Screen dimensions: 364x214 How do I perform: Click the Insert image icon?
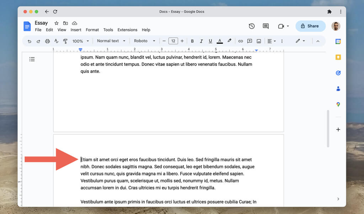coord(259,41)
